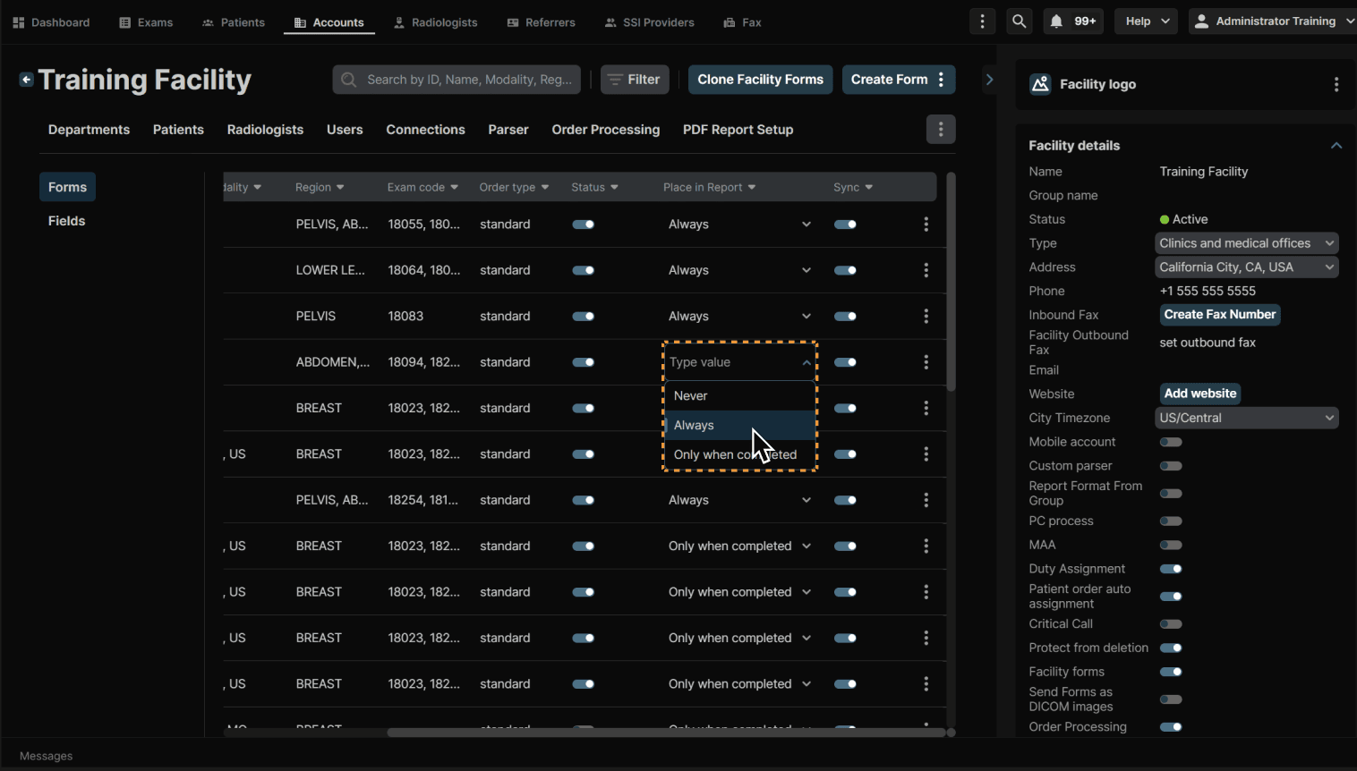Click the horizontal scrollbar under the table
1357x771 pixels.
click(665, 733)
